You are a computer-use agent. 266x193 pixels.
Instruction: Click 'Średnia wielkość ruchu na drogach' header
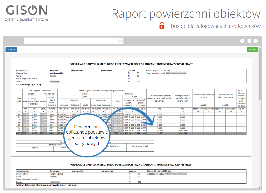[203, 96]
